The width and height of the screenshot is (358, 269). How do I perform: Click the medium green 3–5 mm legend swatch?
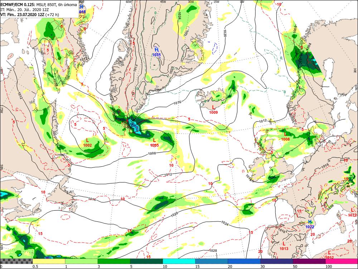click(114, 261)
